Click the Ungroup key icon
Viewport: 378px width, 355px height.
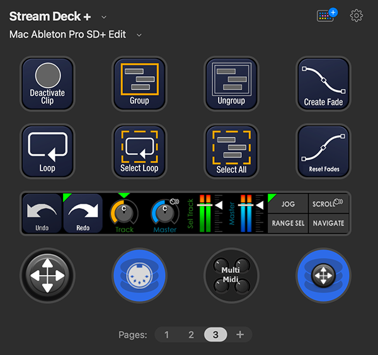pos(231,83)
